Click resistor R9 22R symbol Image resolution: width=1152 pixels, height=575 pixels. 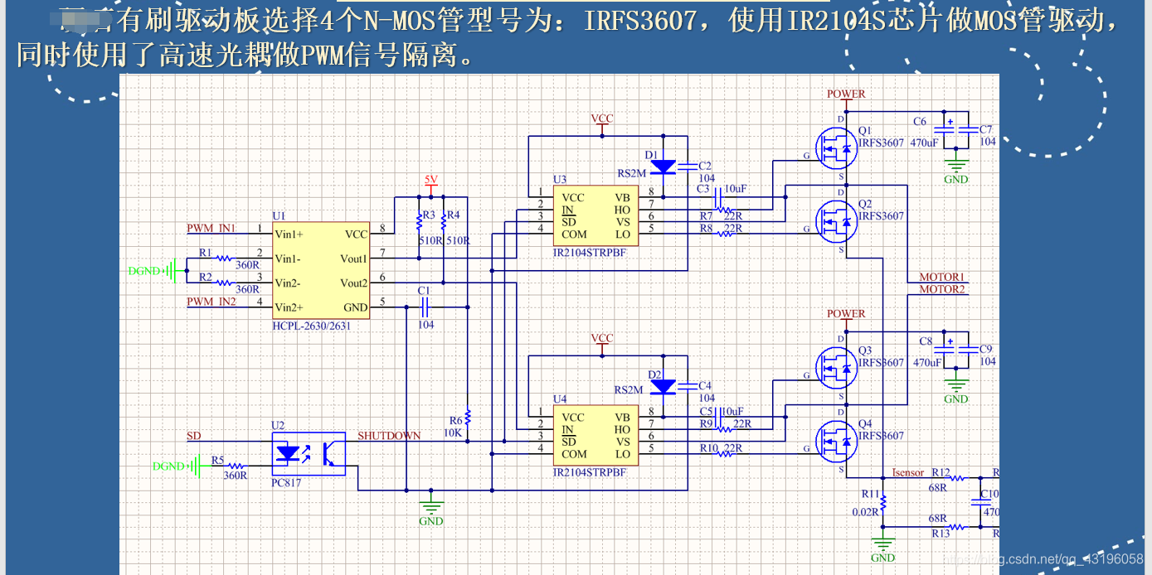(726, 429)
